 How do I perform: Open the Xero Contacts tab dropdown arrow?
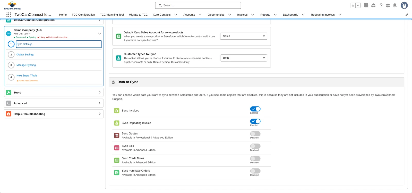[x=176, y=15]
